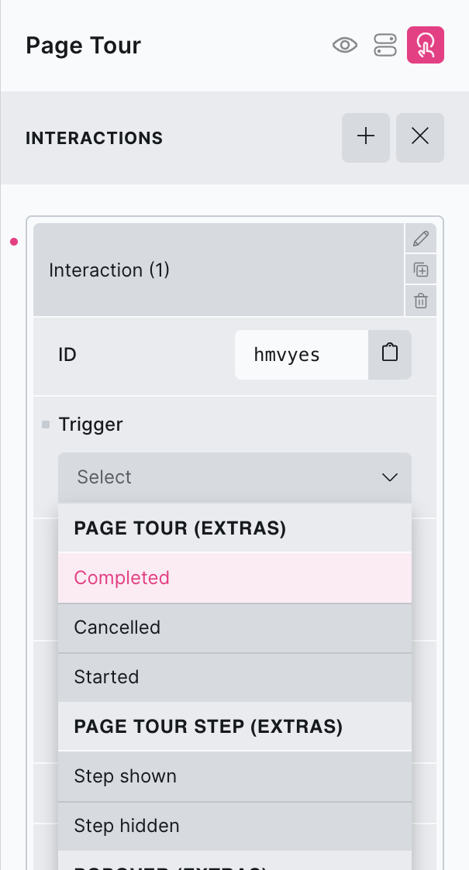Click the Interaction (1) header bar

pos(219,270)
